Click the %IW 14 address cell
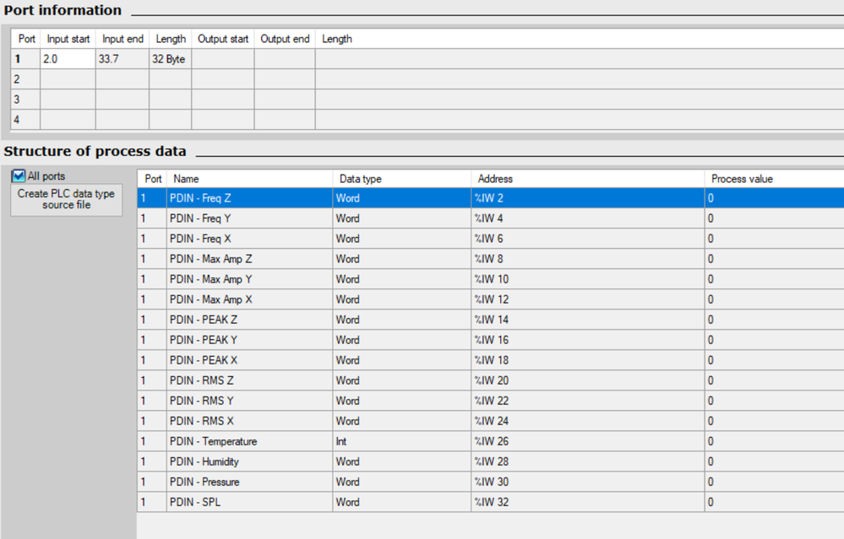The image size is (844, 539). (588, 320)
